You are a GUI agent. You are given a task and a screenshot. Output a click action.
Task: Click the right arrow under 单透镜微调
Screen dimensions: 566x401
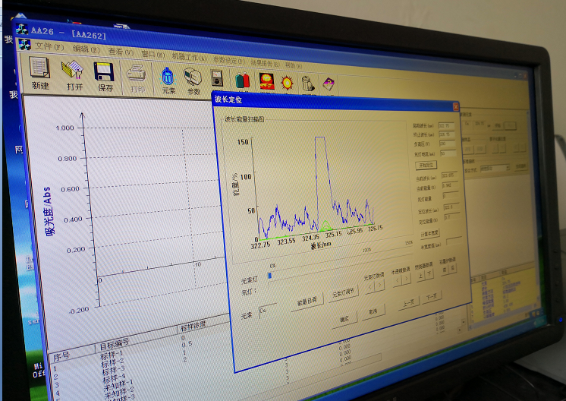[406, 278]
